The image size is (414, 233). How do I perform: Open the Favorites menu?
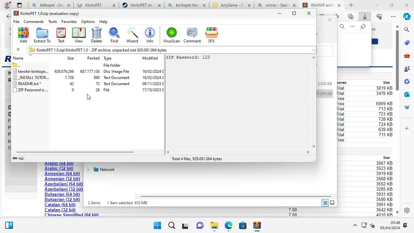[69, 22]
